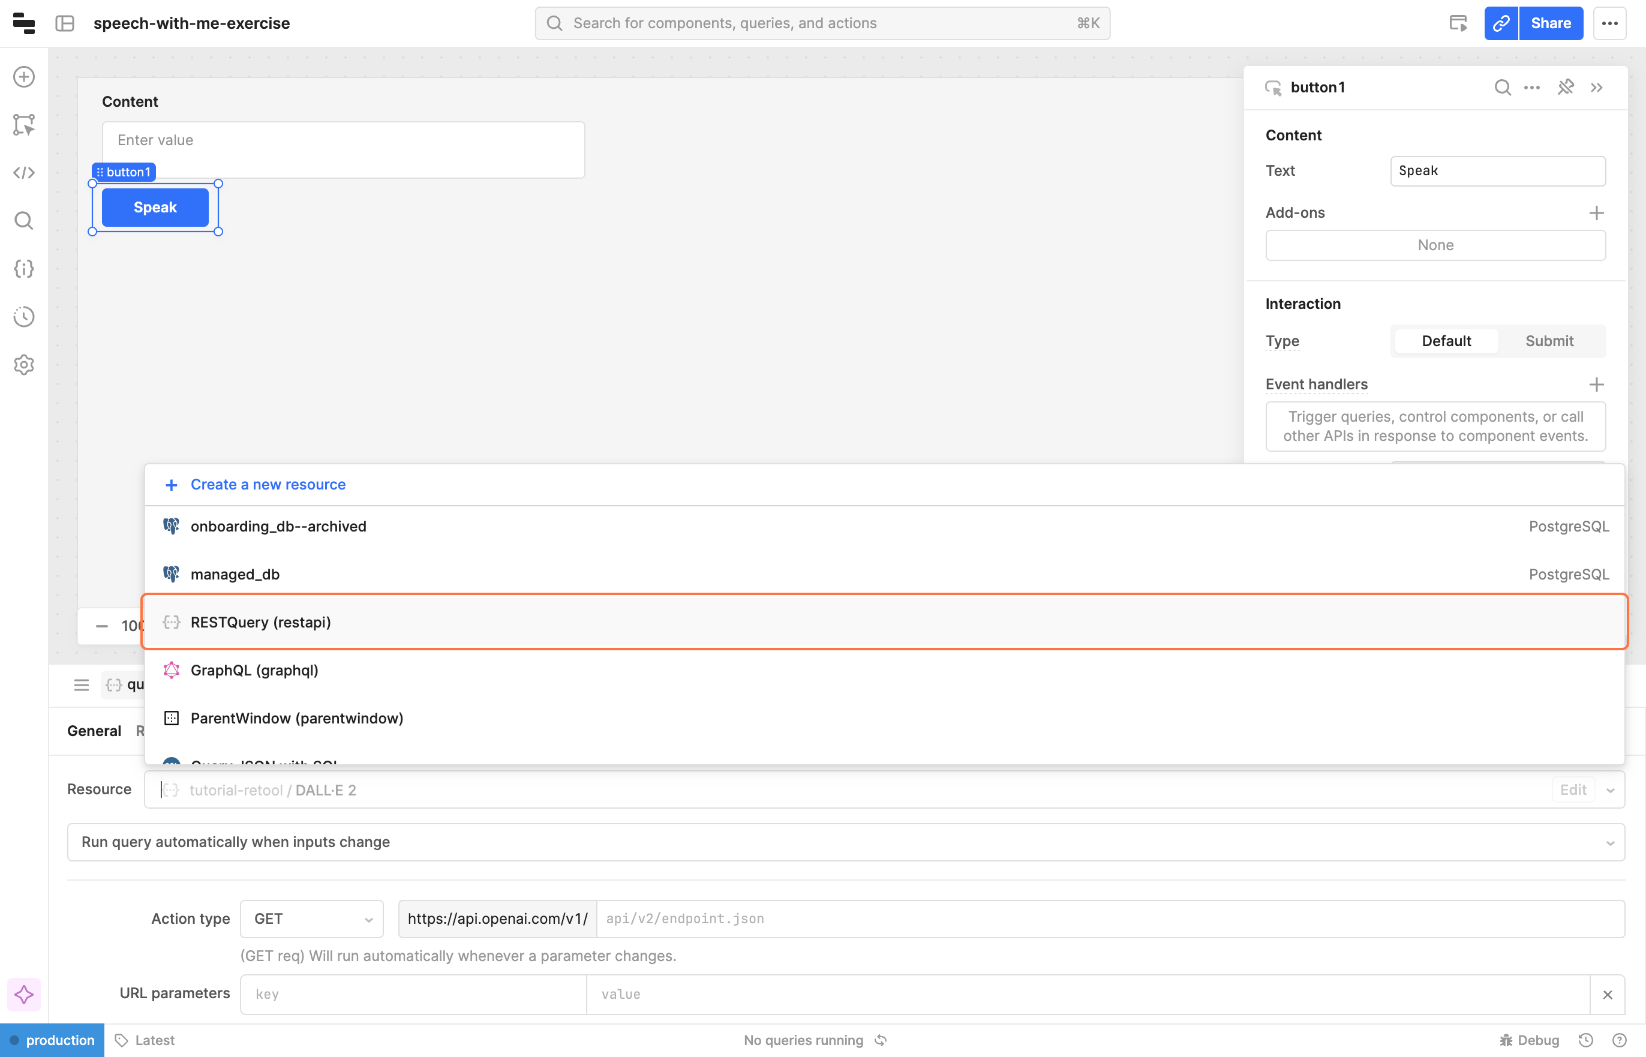
Task: Open the State inspector braces icon
Action: coord(24,269)
